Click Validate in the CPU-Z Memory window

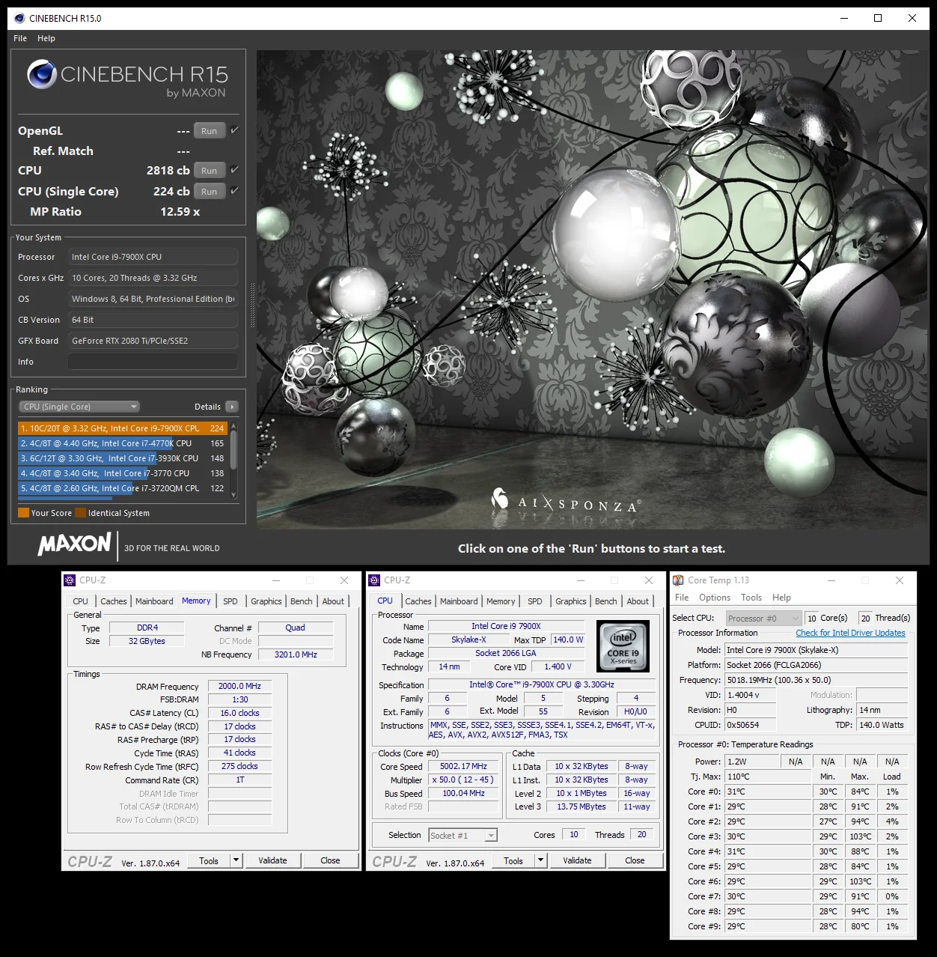coord(273,860)
